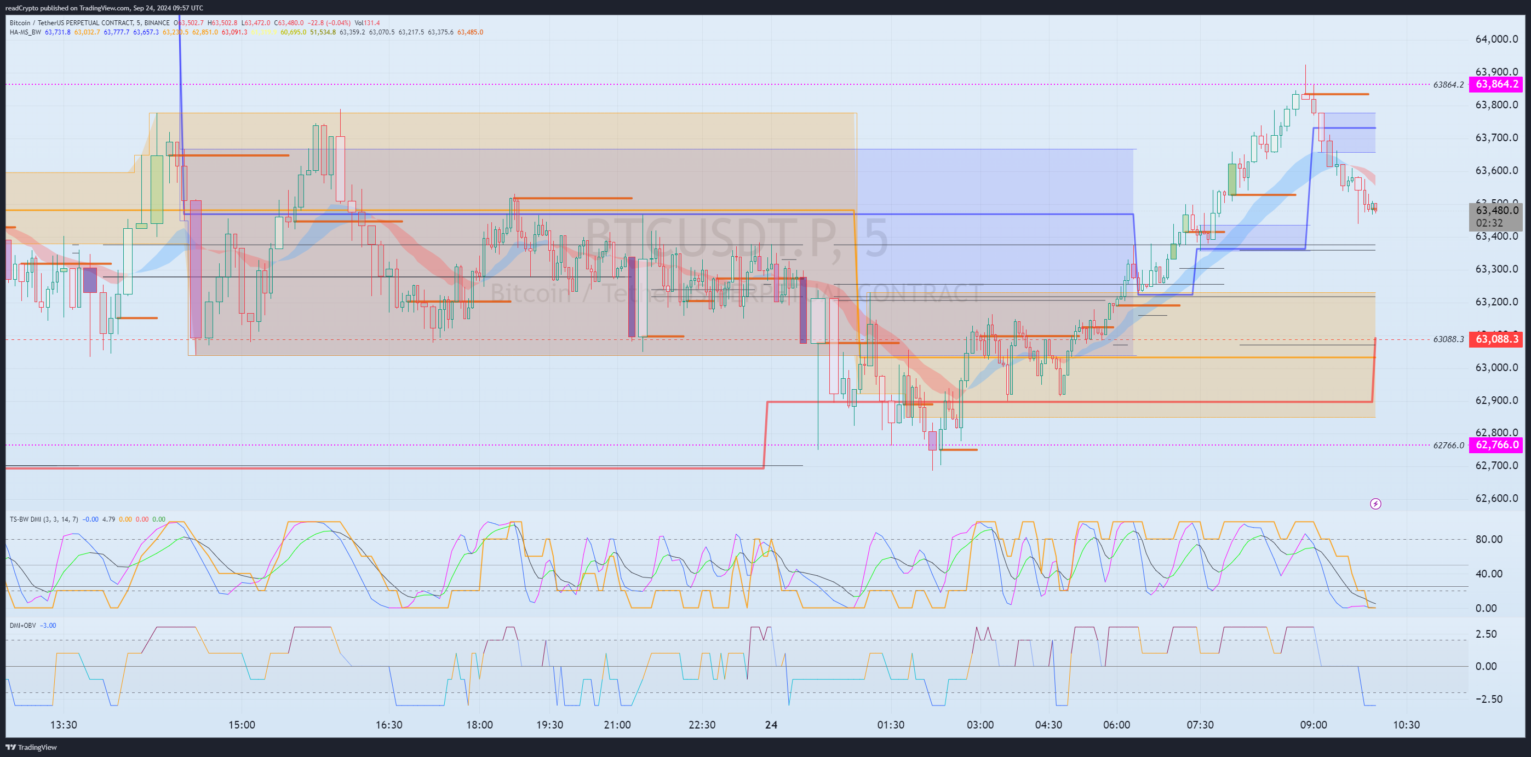
Task: Click the 40.00 level on DMI scale
Action: tap(1489, 574)
